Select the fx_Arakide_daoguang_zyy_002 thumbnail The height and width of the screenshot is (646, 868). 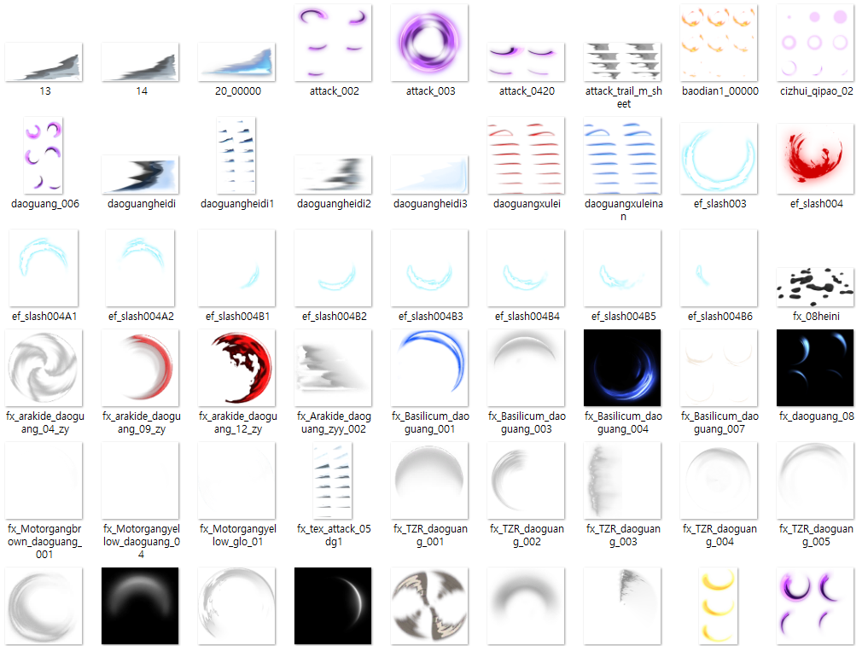pyautogui.click(x=333, y=368)
